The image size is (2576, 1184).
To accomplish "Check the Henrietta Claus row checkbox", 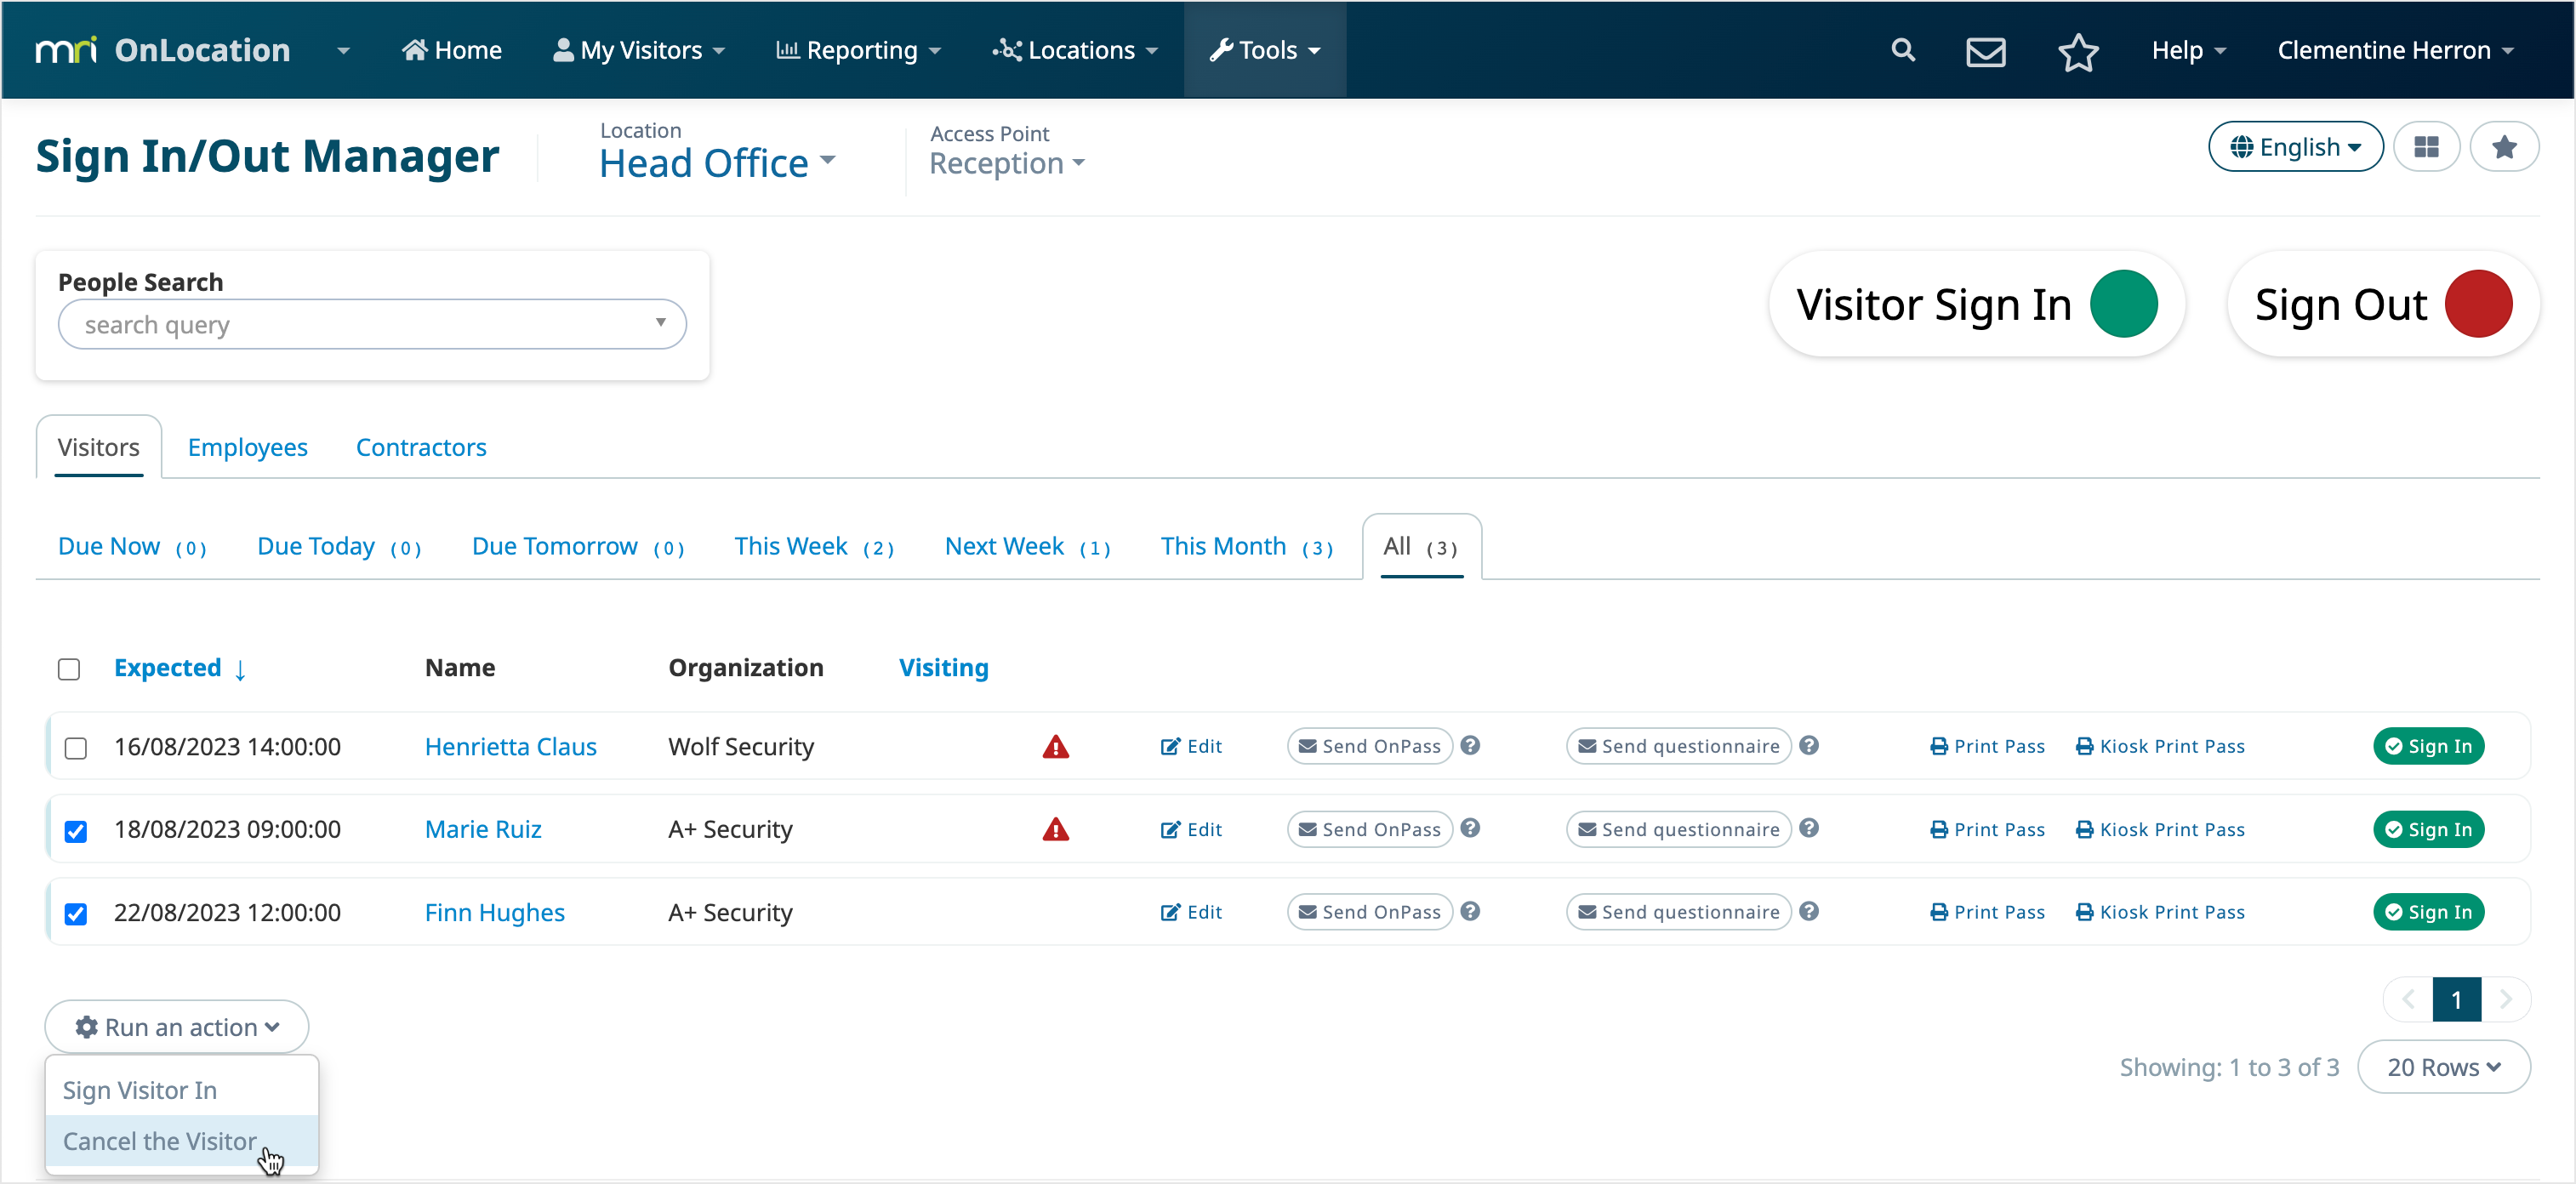I will pyautogui.click(x=75, y=748).
